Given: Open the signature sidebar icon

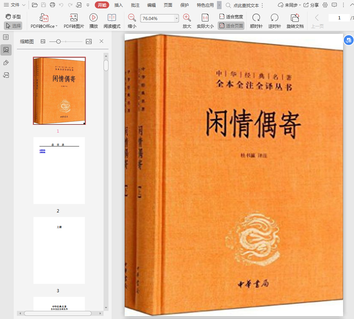Looking at the screenshot, I should tap(6, 75).
